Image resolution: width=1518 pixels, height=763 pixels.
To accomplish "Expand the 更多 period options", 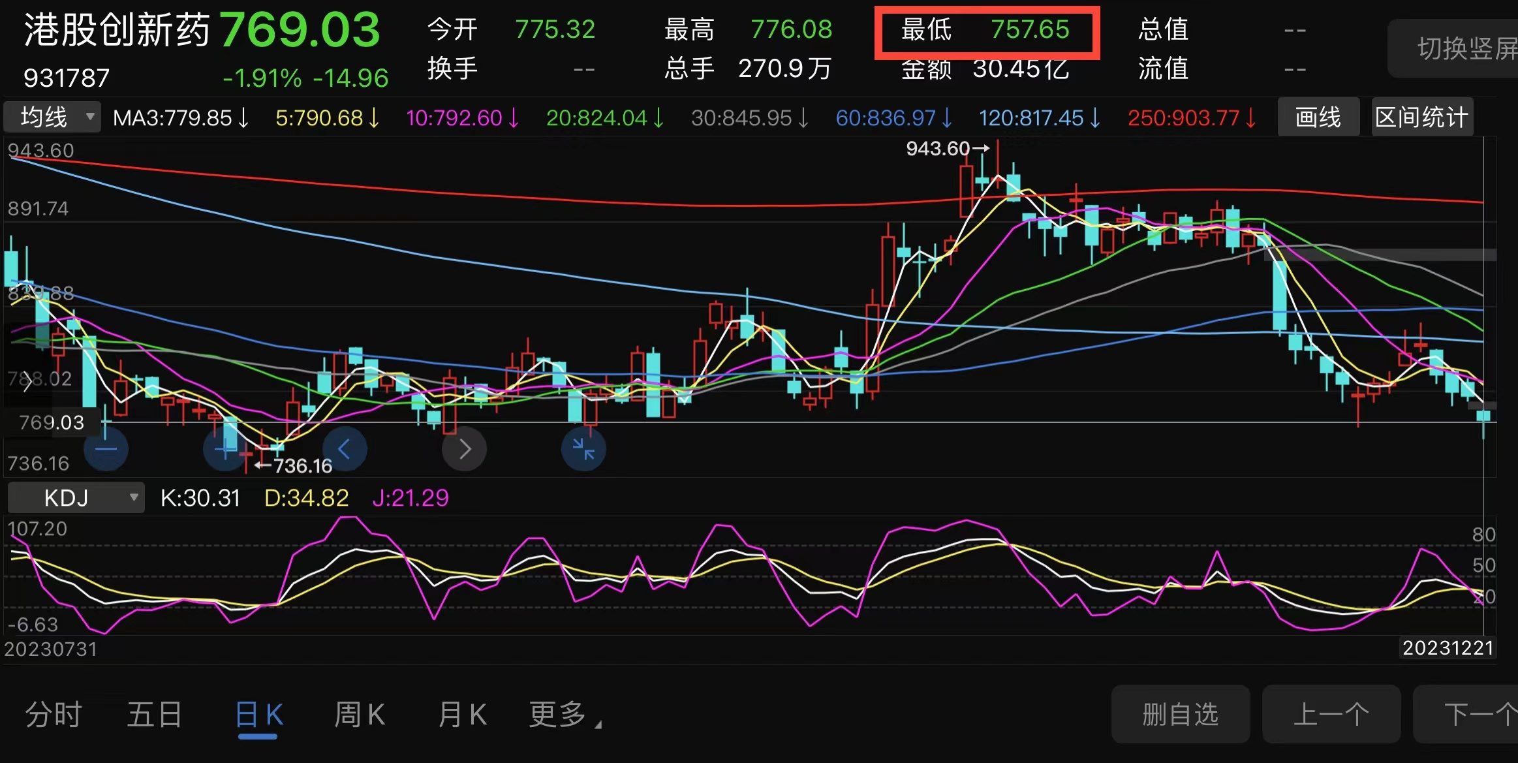I will coord(565,715).
